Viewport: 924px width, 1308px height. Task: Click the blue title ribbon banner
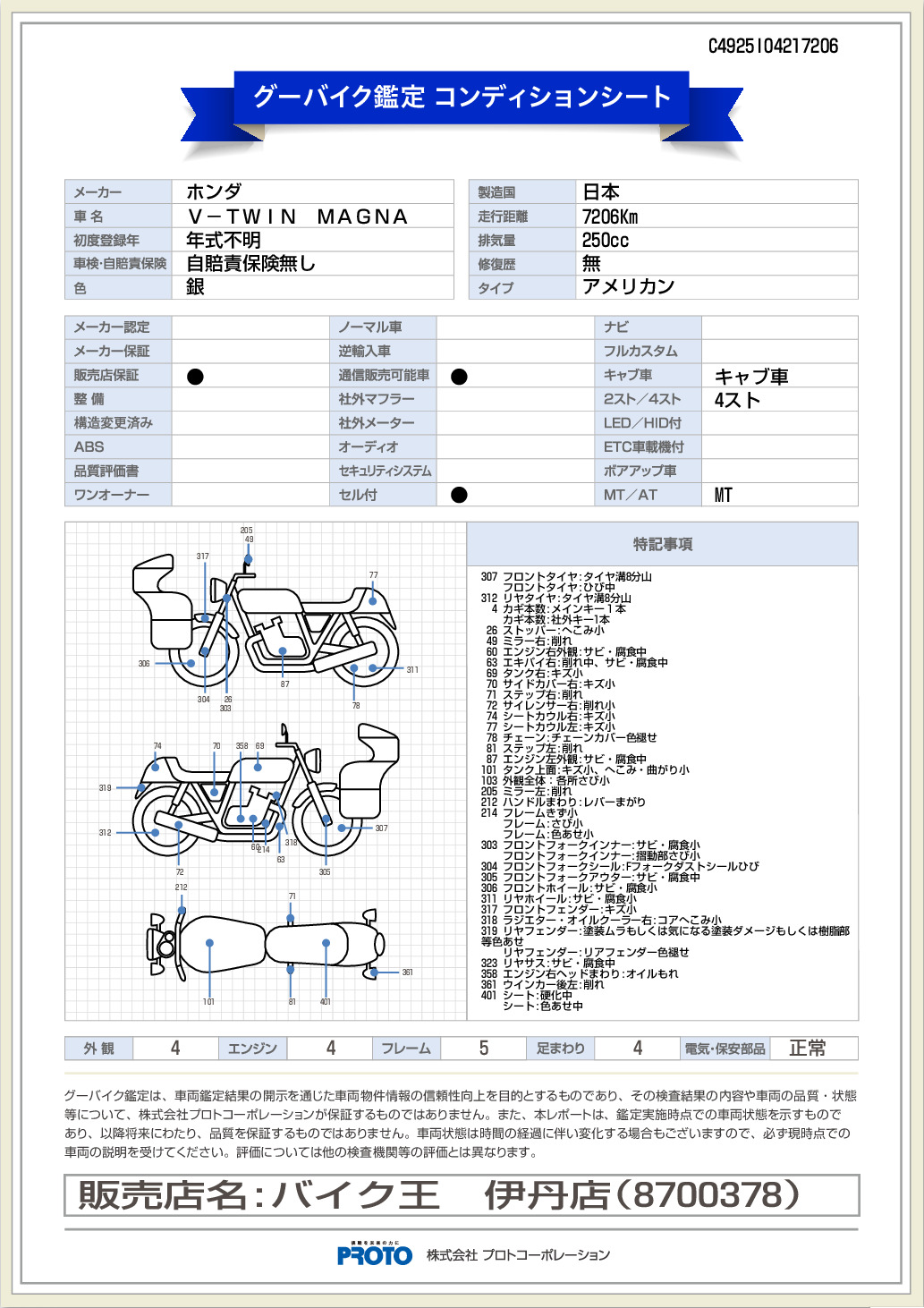click(x=462, y=98)
